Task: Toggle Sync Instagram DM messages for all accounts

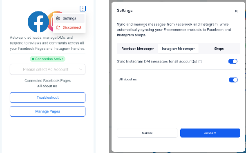Action: [x=233, y=61]
